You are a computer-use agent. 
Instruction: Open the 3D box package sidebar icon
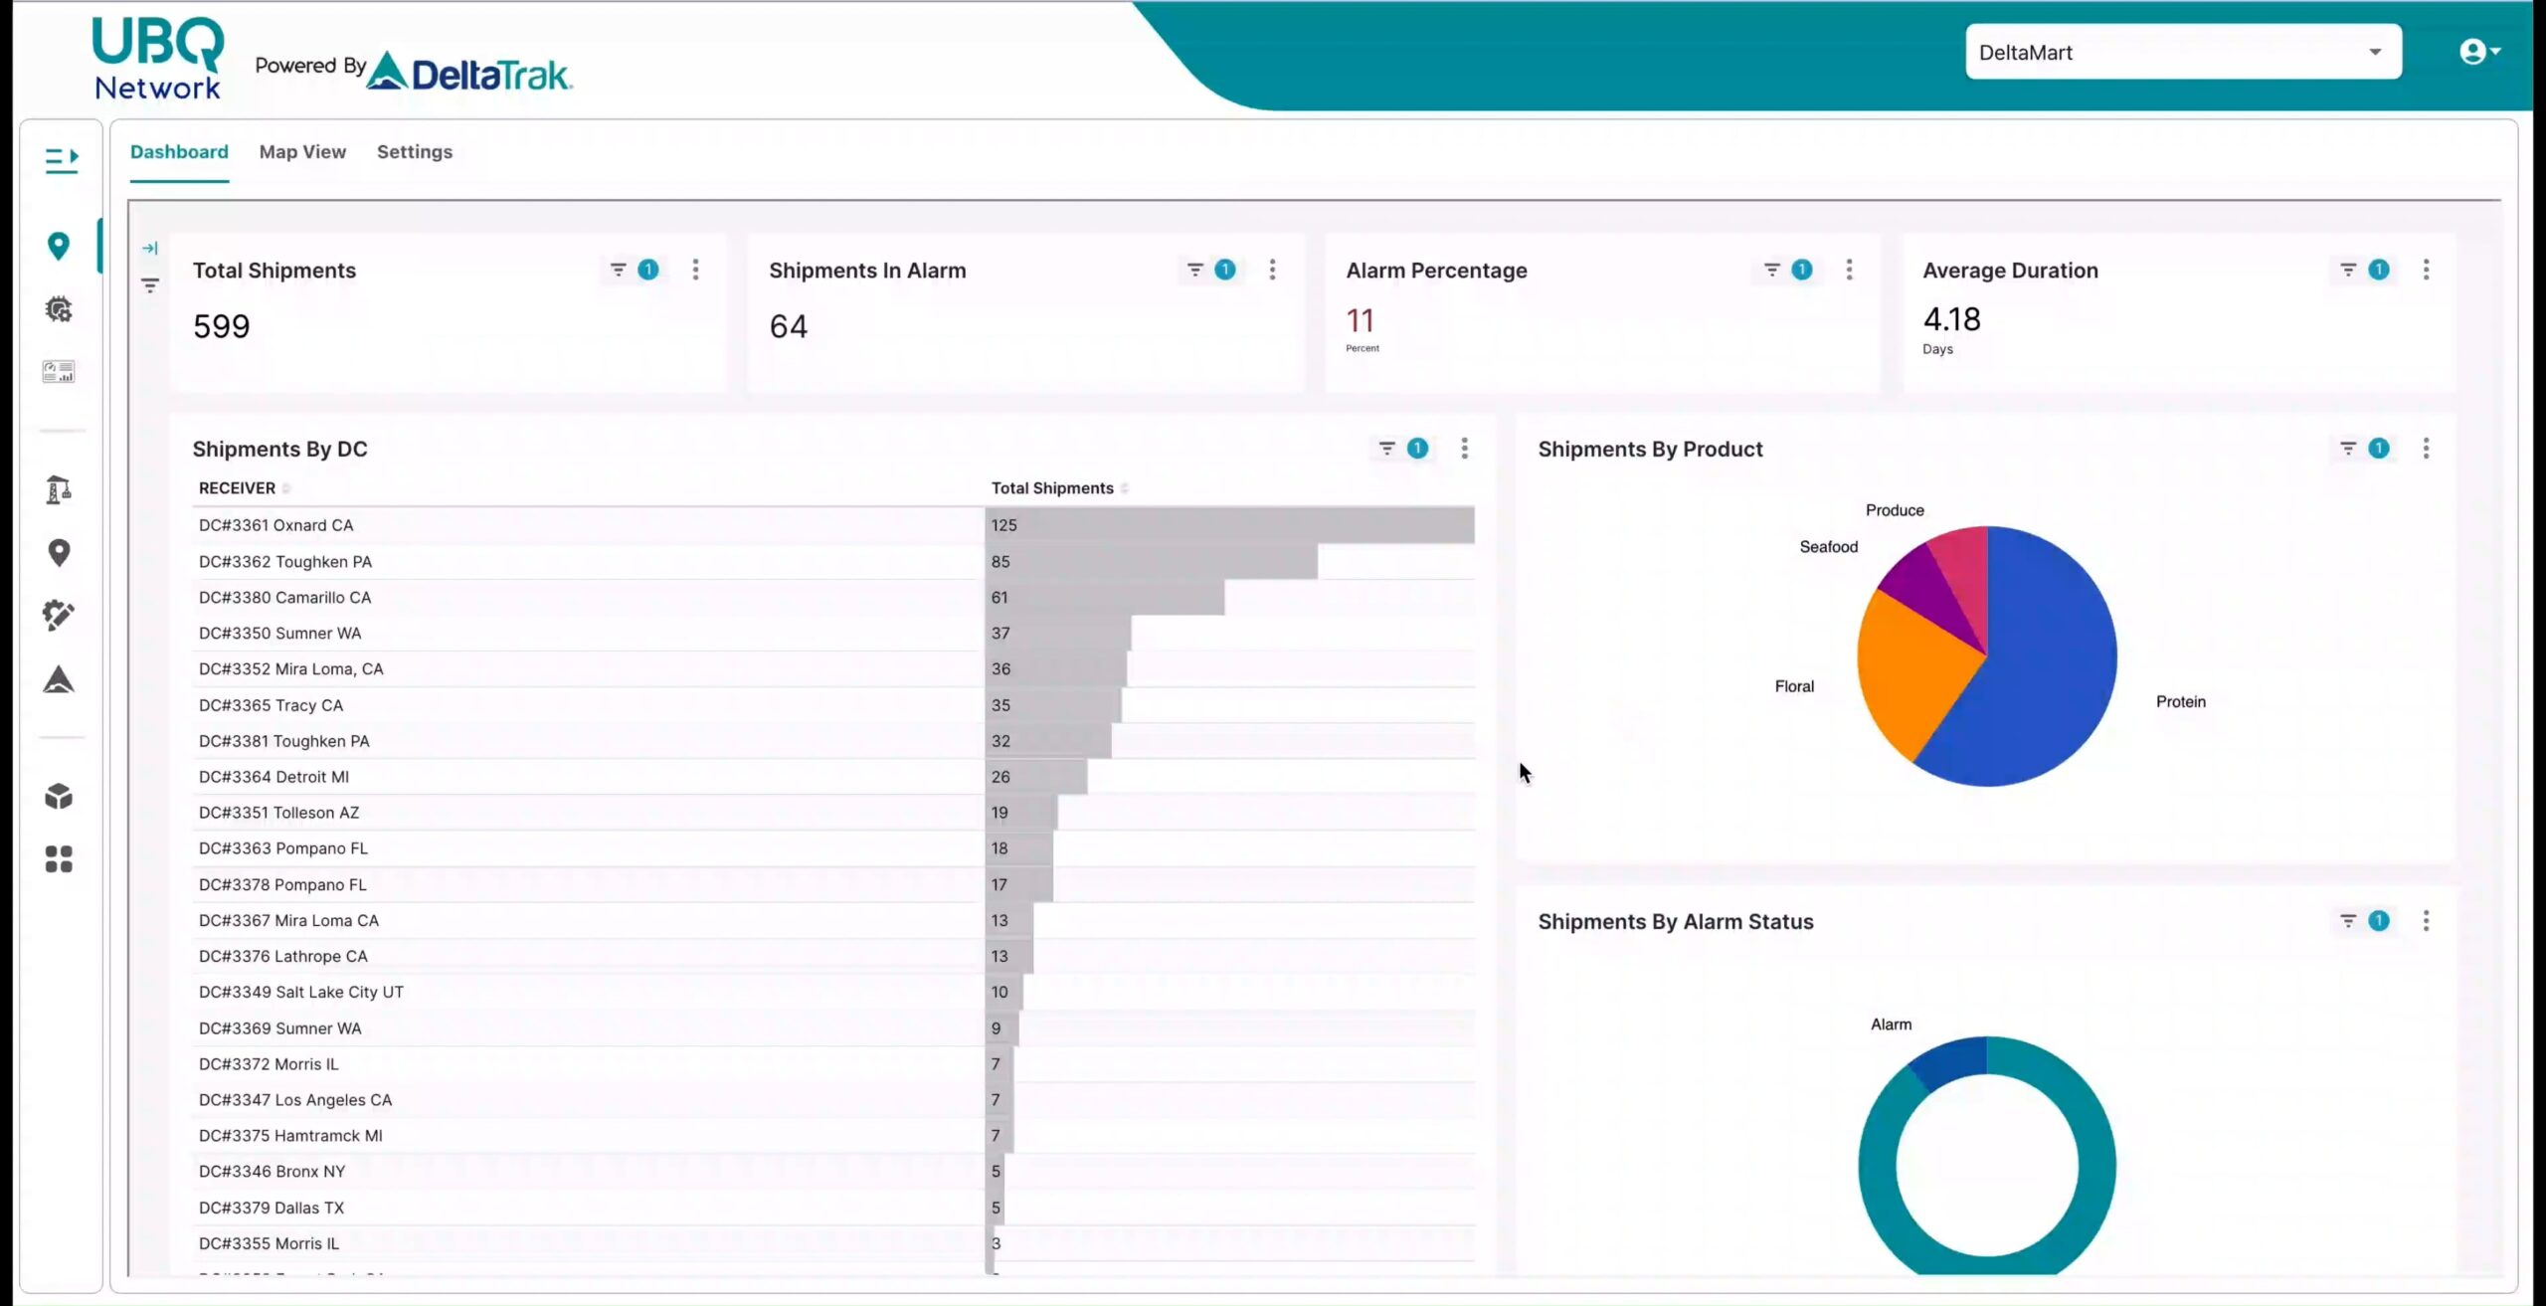(x=59, y=796)
